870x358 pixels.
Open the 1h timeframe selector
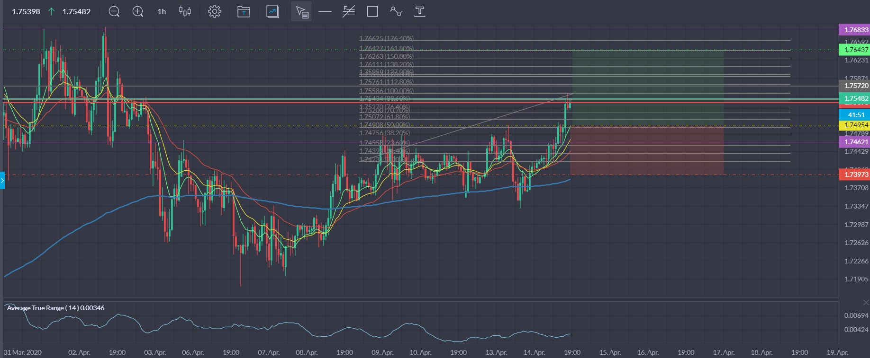(x=162, y=11)
